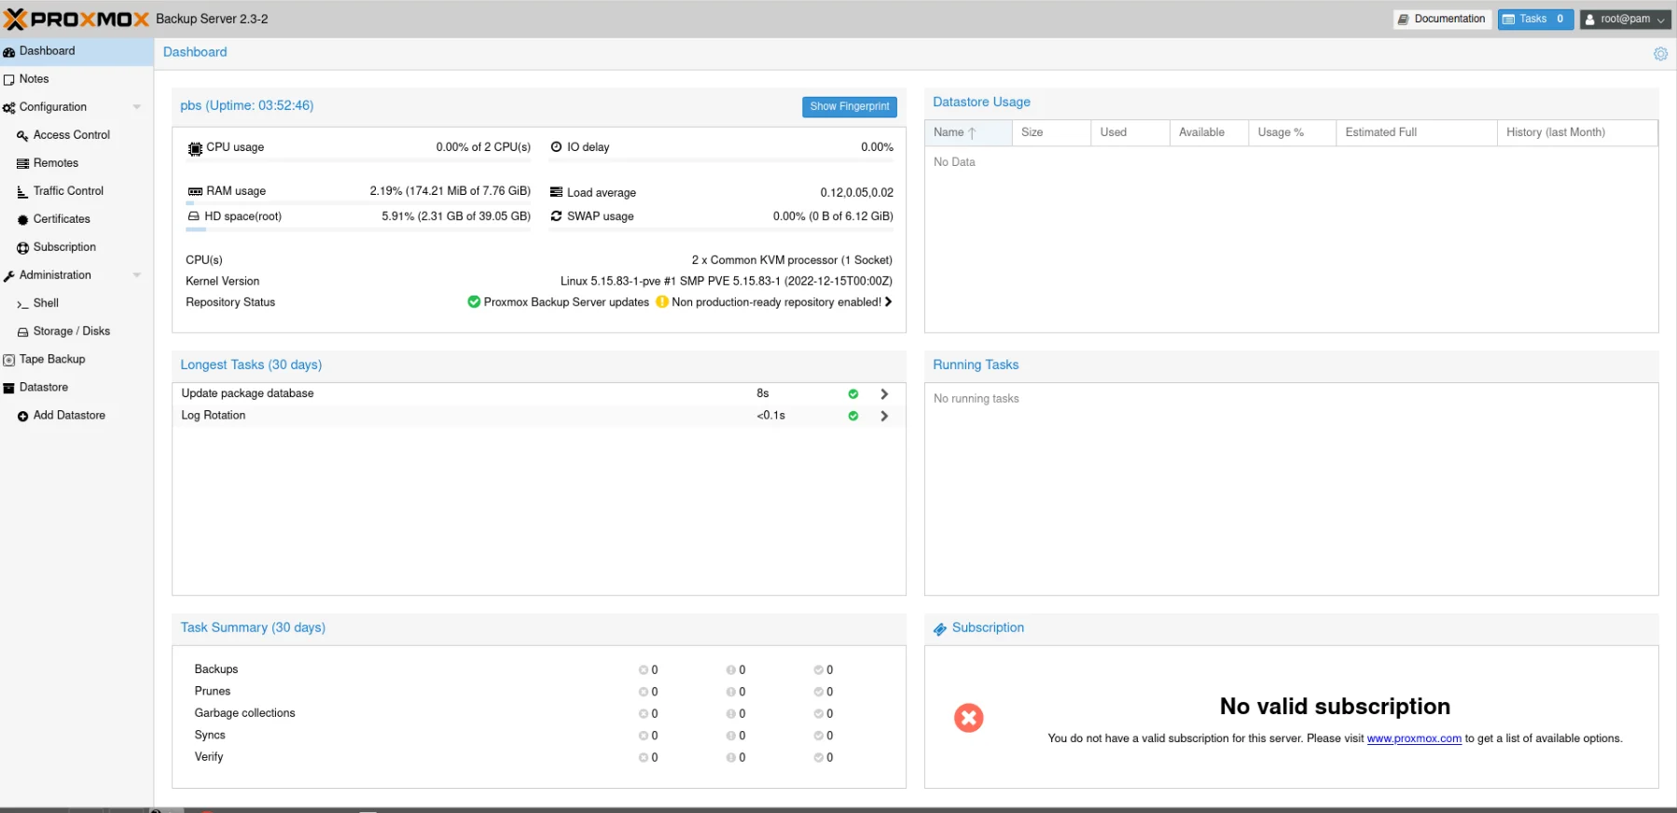
Task: Open the Tasks list button
Action: click(x=1535, y=19)
